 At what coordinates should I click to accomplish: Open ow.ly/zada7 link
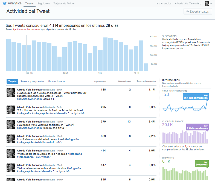tap(43, 157)
